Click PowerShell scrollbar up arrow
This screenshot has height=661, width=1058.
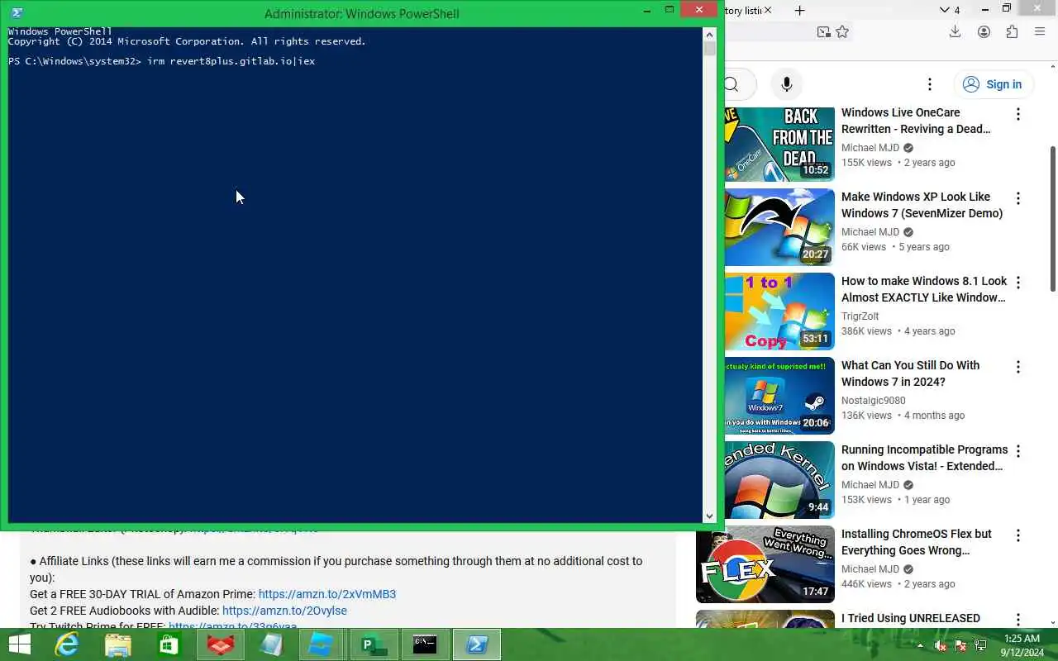click(709, 35)
